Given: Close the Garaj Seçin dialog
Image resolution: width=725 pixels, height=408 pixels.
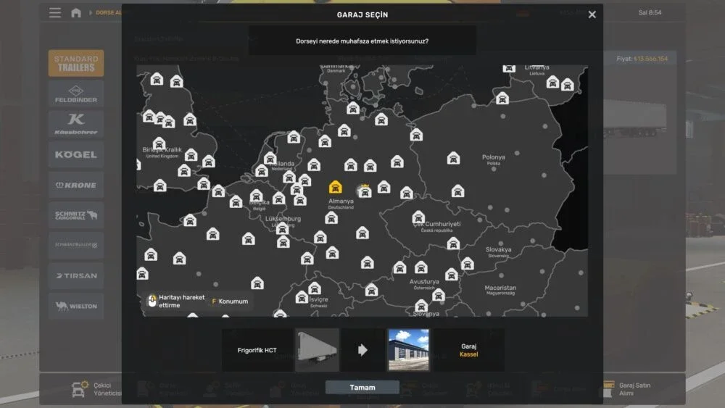Looking at the screenshot, I should [592, 14].
